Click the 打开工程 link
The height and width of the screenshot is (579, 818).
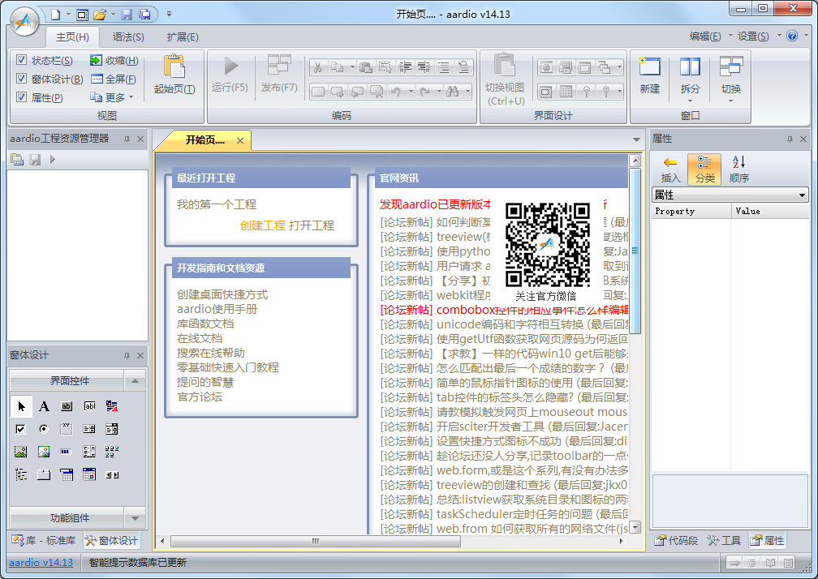[x=312, y=225]
